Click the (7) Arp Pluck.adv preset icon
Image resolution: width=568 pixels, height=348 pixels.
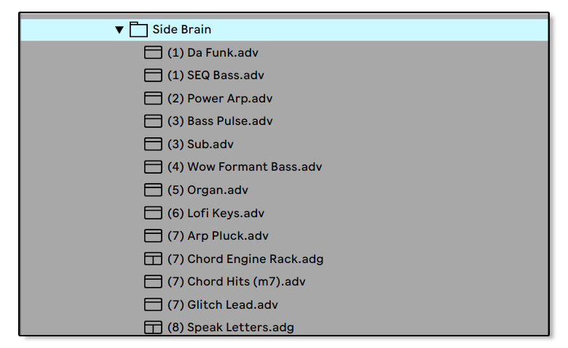coord(152,236)
